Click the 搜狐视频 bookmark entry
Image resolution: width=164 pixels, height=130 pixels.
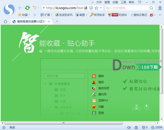[101, 88]
